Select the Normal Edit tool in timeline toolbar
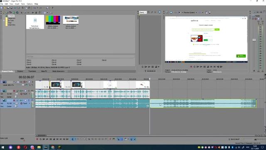Image resolution: width=266 pixels, height=150 pixels. click(x=72, y=139)
